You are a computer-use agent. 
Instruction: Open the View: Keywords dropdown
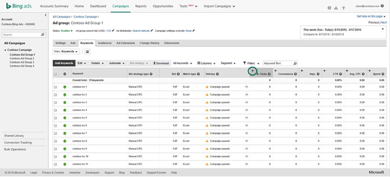[x=66, y=52]
